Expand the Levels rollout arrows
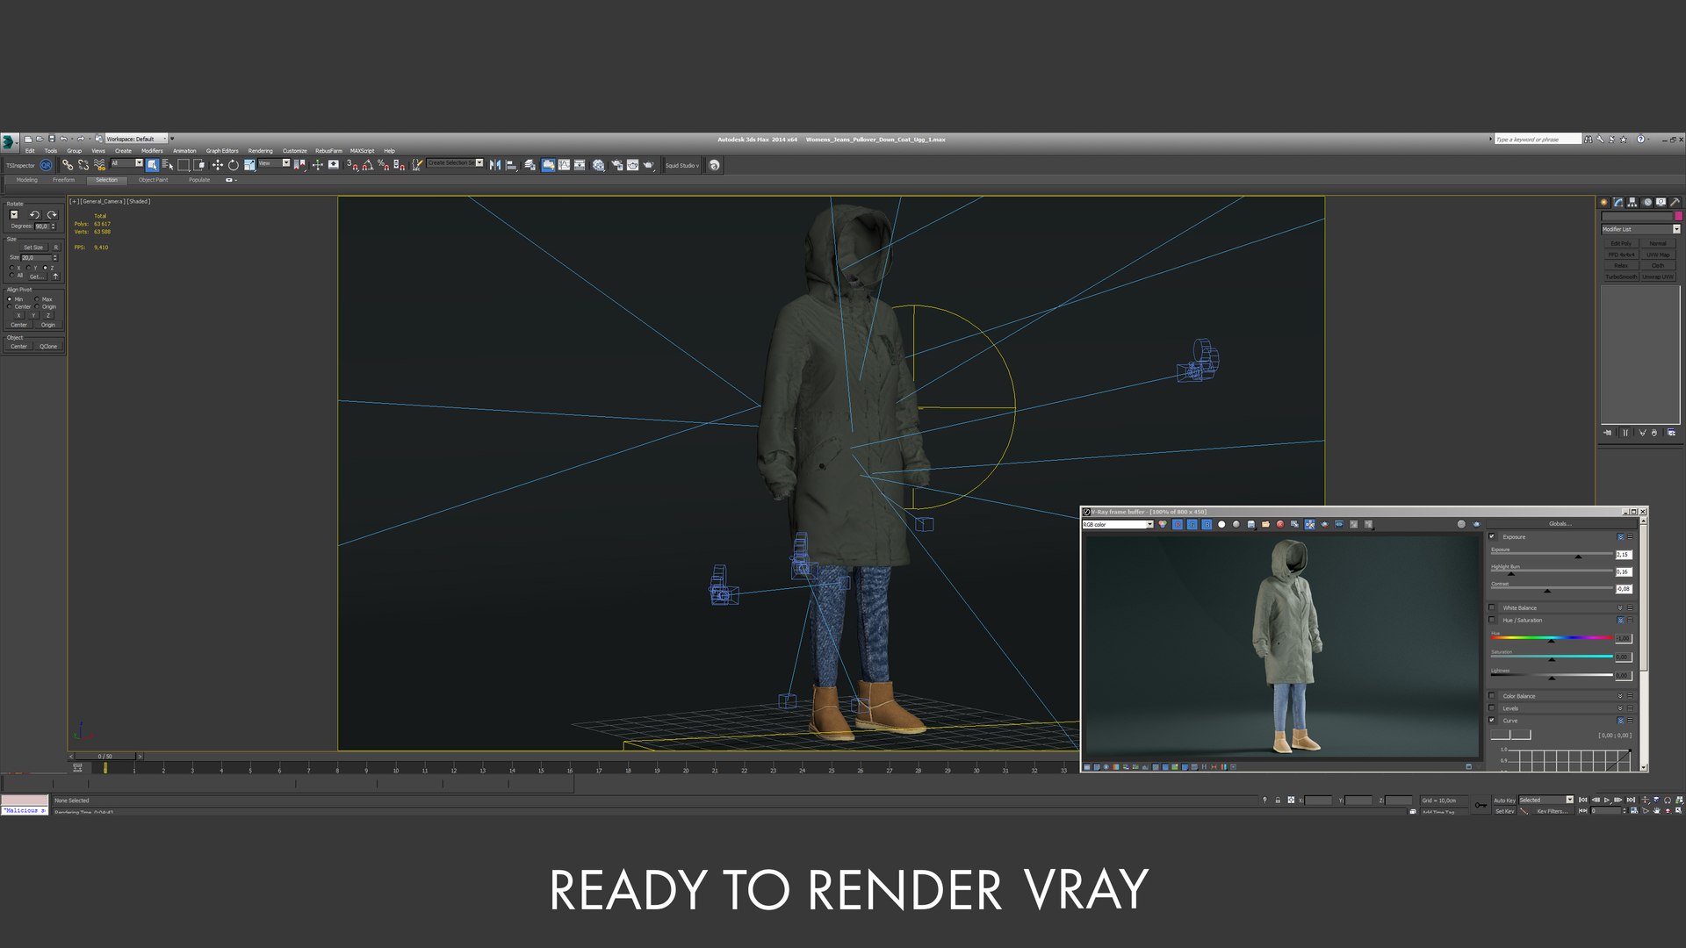The height and width of the screenshot is (948, 1686). point(1620,707)
